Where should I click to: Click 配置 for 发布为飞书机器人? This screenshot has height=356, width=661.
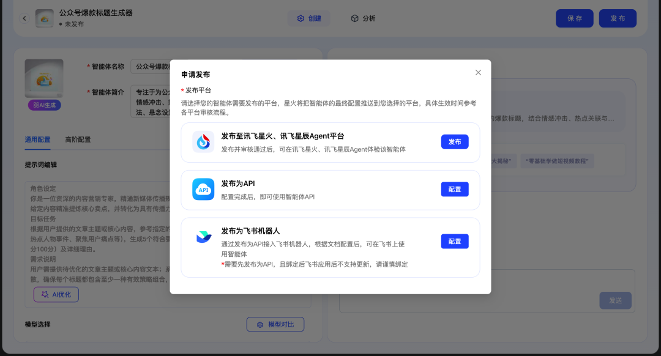455,242
